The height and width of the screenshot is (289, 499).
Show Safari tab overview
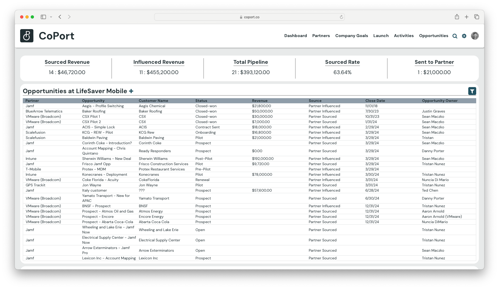[476, 17]
